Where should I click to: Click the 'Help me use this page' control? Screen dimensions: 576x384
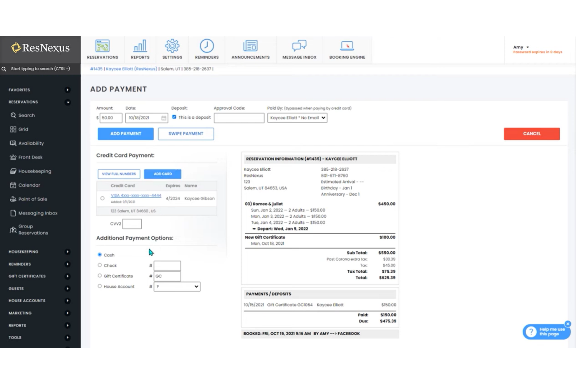pos(546,331)
